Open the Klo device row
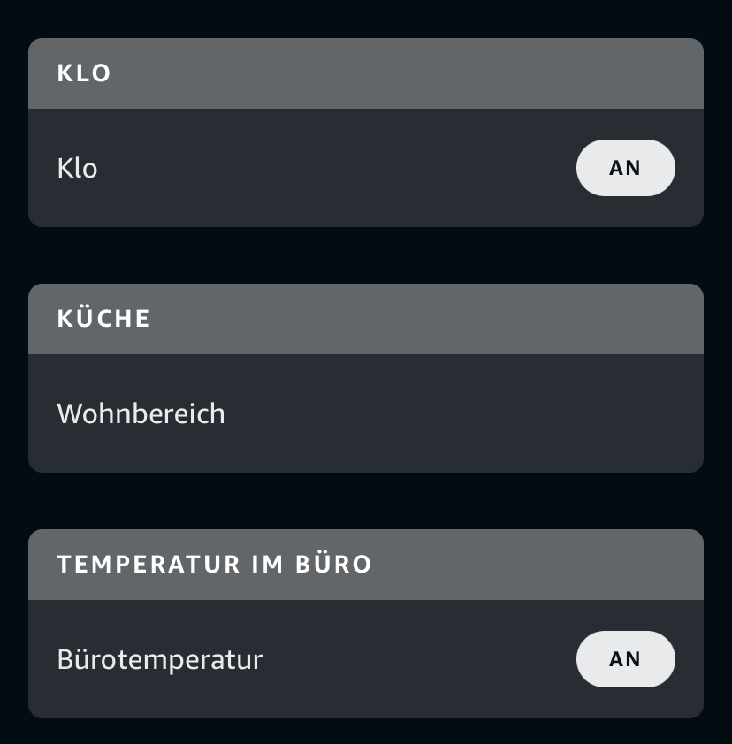 (309, 168)
